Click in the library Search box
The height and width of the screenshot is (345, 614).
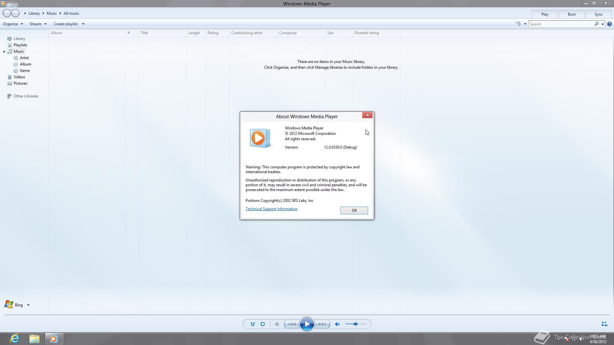(561, 24)
